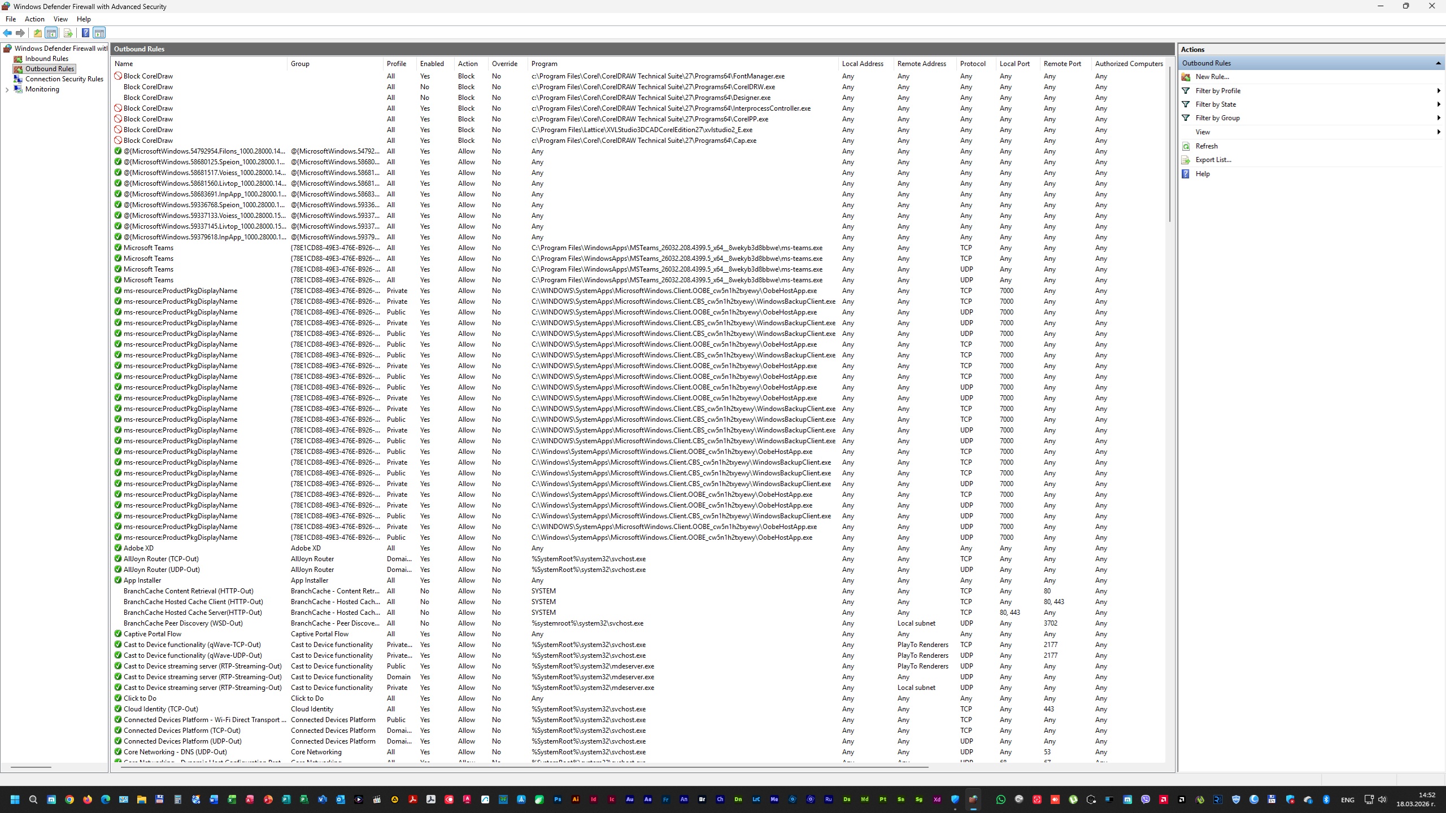Open Adobe XD from the taskbar
The width and height of the screenshot is (1446, 813).
[937, 799]
